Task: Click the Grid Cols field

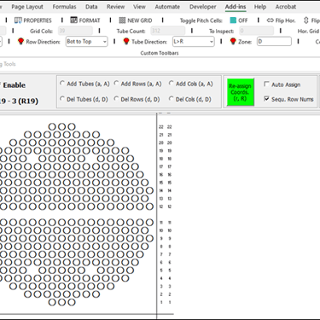Action: pyautogui.click(x=75, y=31)
